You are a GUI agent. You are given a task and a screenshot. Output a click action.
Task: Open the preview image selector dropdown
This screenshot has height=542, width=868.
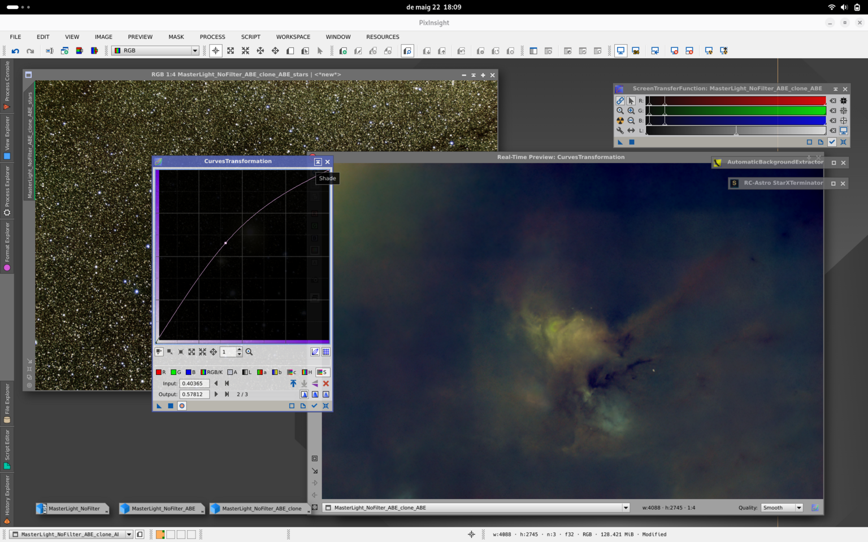476,508
